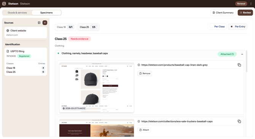Open the linen baseball cap screenshot thumbnail
255x139 pixels.
pyautogui.click(x=97, y=88)
